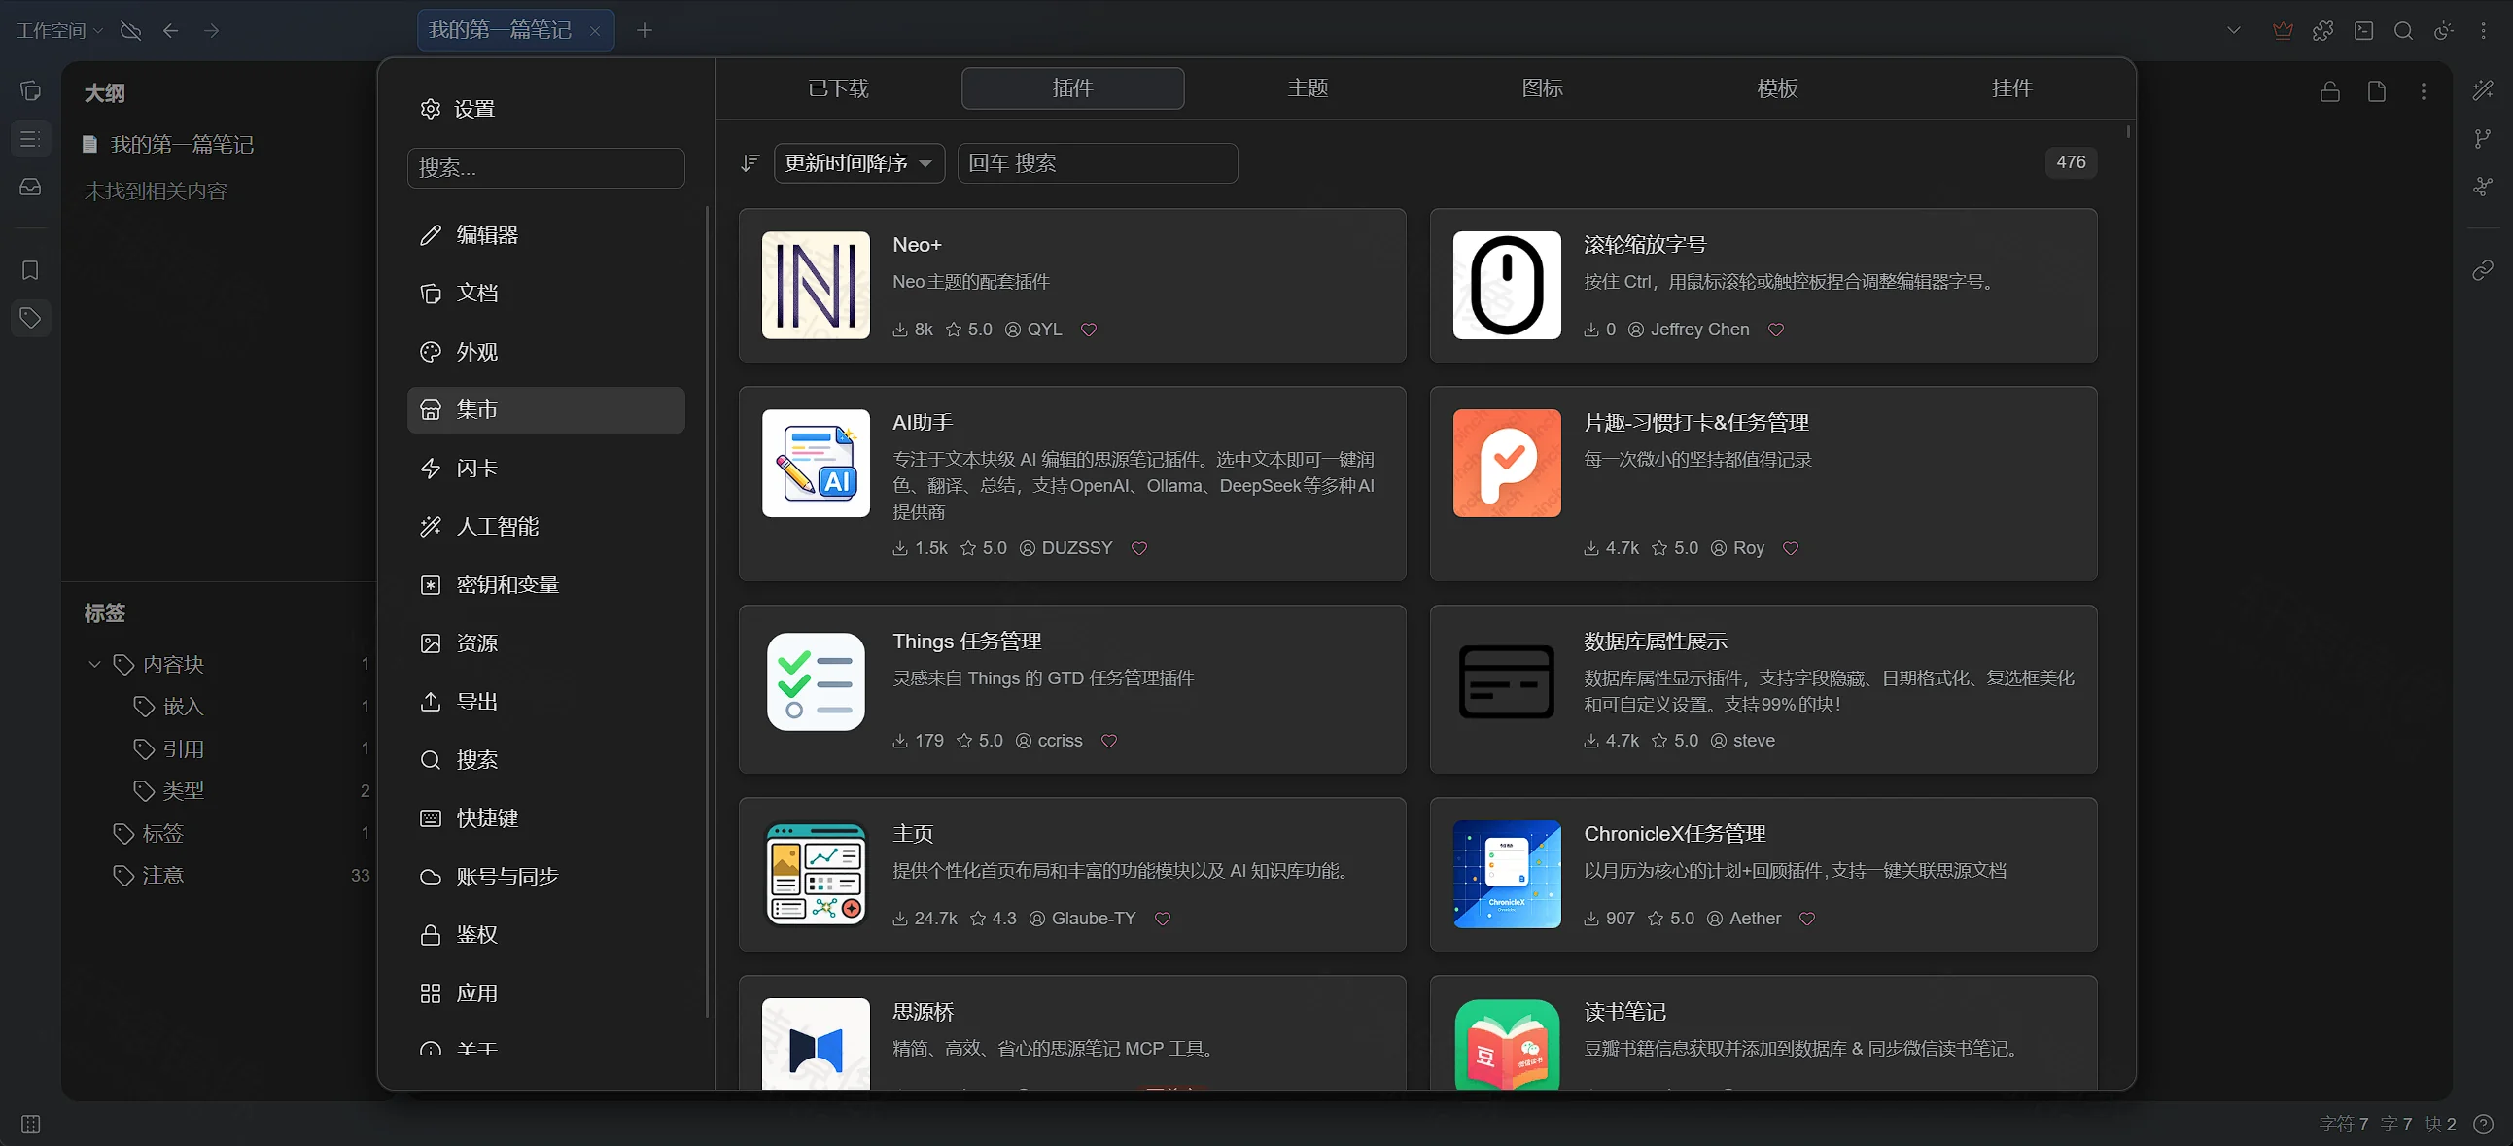
Task: Go forward with the right arrow
Action: pos(212,30)
